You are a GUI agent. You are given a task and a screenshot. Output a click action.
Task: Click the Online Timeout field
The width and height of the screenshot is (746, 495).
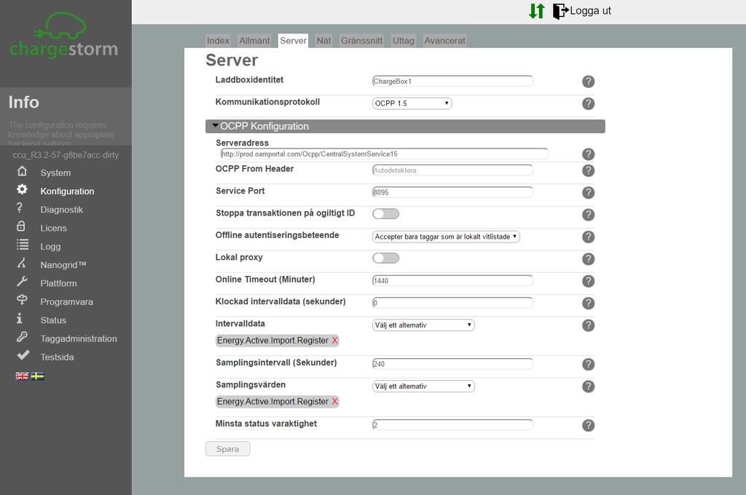[452, 280]
